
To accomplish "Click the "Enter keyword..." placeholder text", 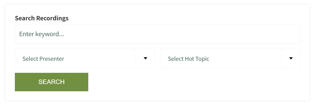I will [42, 34].
